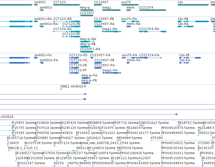The image size is (215, 167).
Task: Select the Jon66Cii gene label
Action: pos(46,7)
